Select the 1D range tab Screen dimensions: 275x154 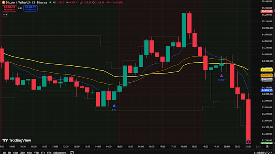pos(4,153)
